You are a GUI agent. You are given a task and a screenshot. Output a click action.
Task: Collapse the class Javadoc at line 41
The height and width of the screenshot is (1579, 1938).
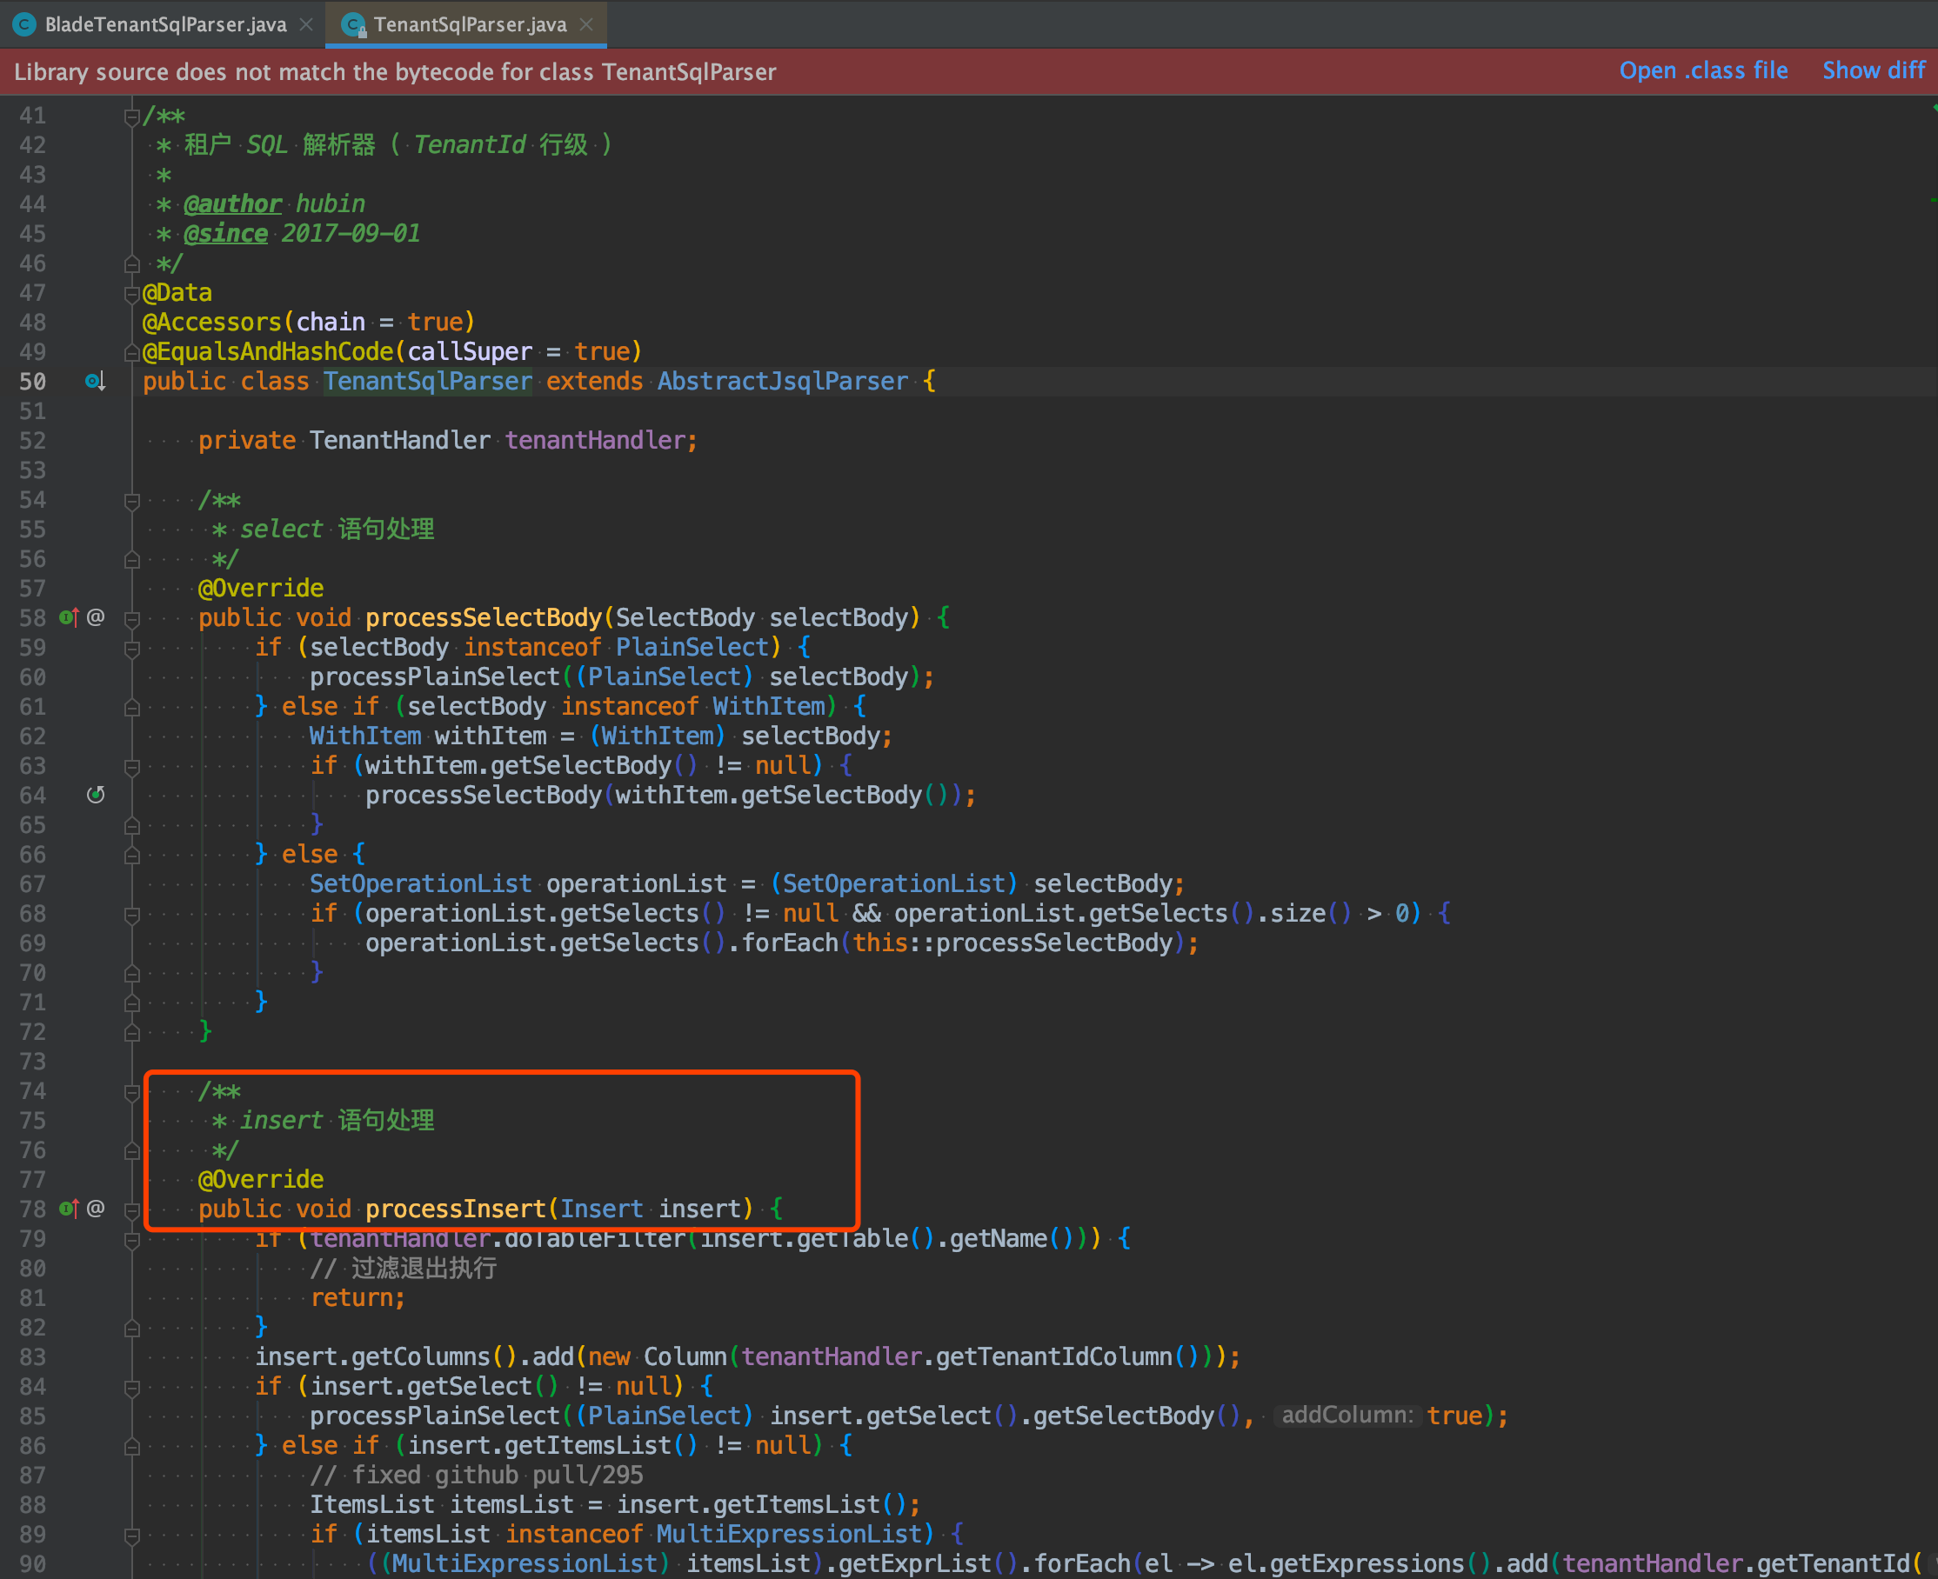click(x=131, y=116)
